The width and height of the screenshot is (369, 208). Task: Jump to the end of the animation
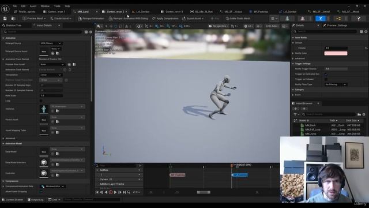[x=125, y=192]
